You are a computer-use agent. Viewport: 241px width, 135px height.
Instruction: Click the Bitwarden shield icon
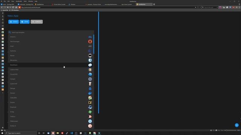[x=90, y=60]
